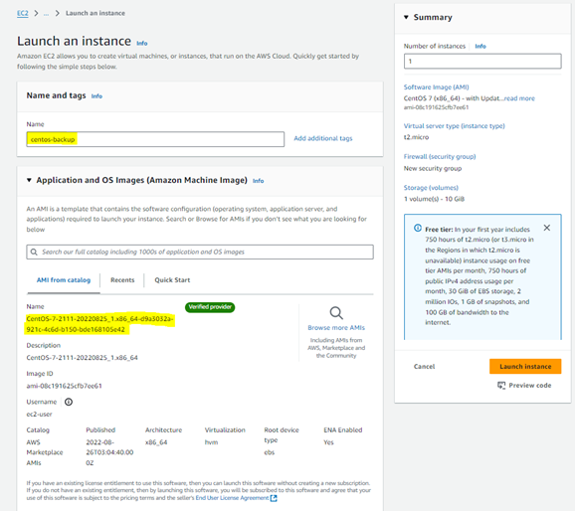Click the Browse more AMIs magnifier icon
The height and width of the screenshot is (511, 575).
[x=336, y=313]
